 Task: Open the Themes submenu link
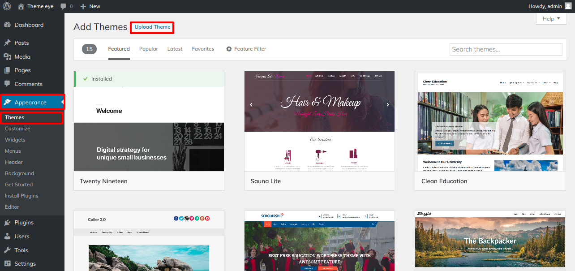[14, 117]
